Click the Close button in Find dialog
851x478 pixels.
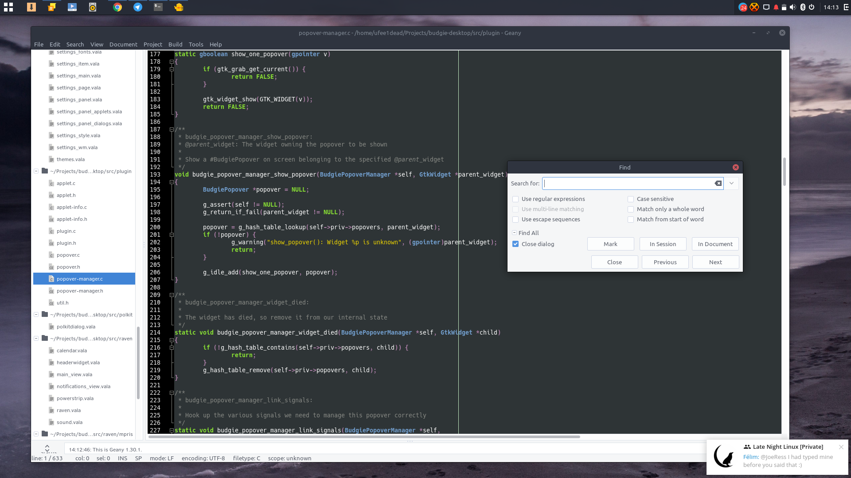pyautogui.click(x=614, y=262)
